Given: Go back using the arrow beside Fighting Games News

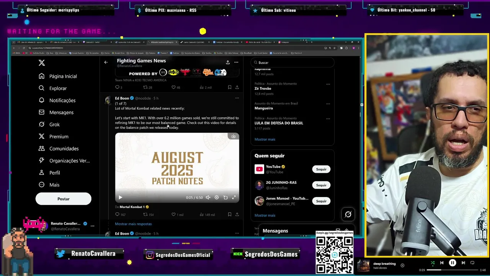Looking at the screenshot, I should [106, 62].
